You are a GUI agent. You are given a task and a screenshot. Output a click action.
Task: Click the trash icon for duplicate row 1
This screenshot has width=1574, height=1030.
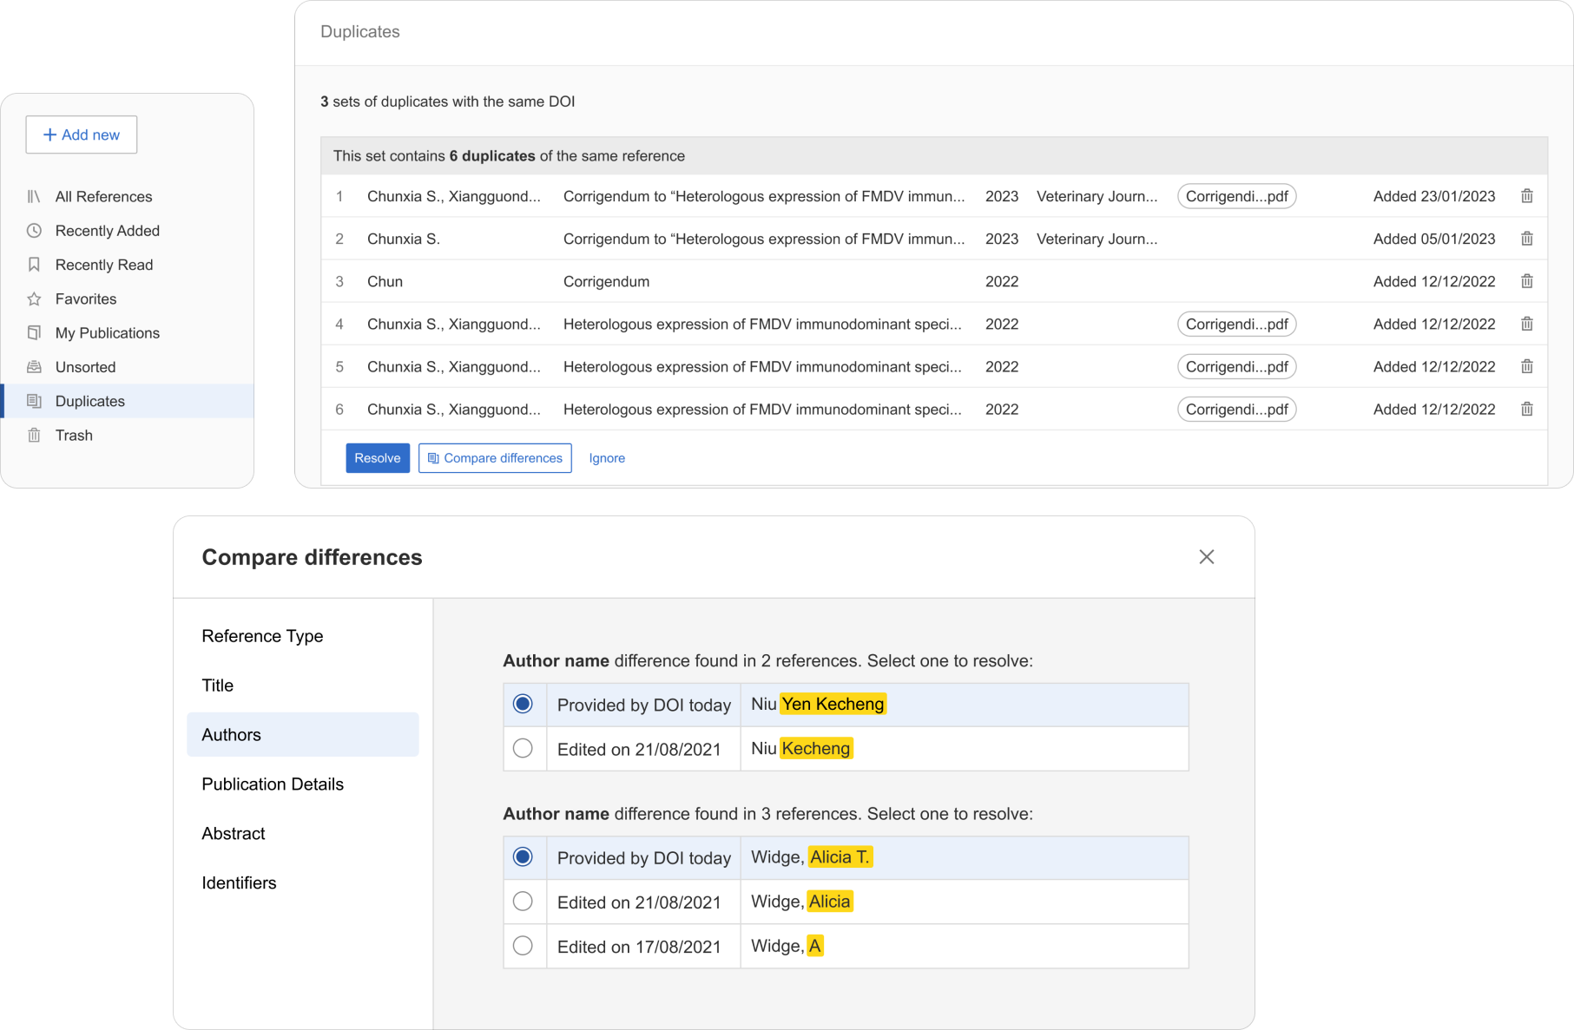1526,196
